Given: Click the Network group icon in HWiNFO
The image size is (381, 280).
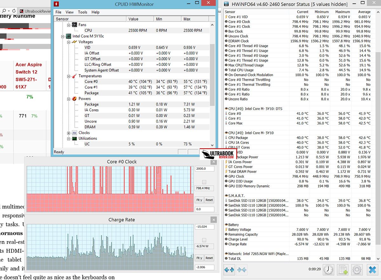Looking at the screenshot, I should coord(226,254).
